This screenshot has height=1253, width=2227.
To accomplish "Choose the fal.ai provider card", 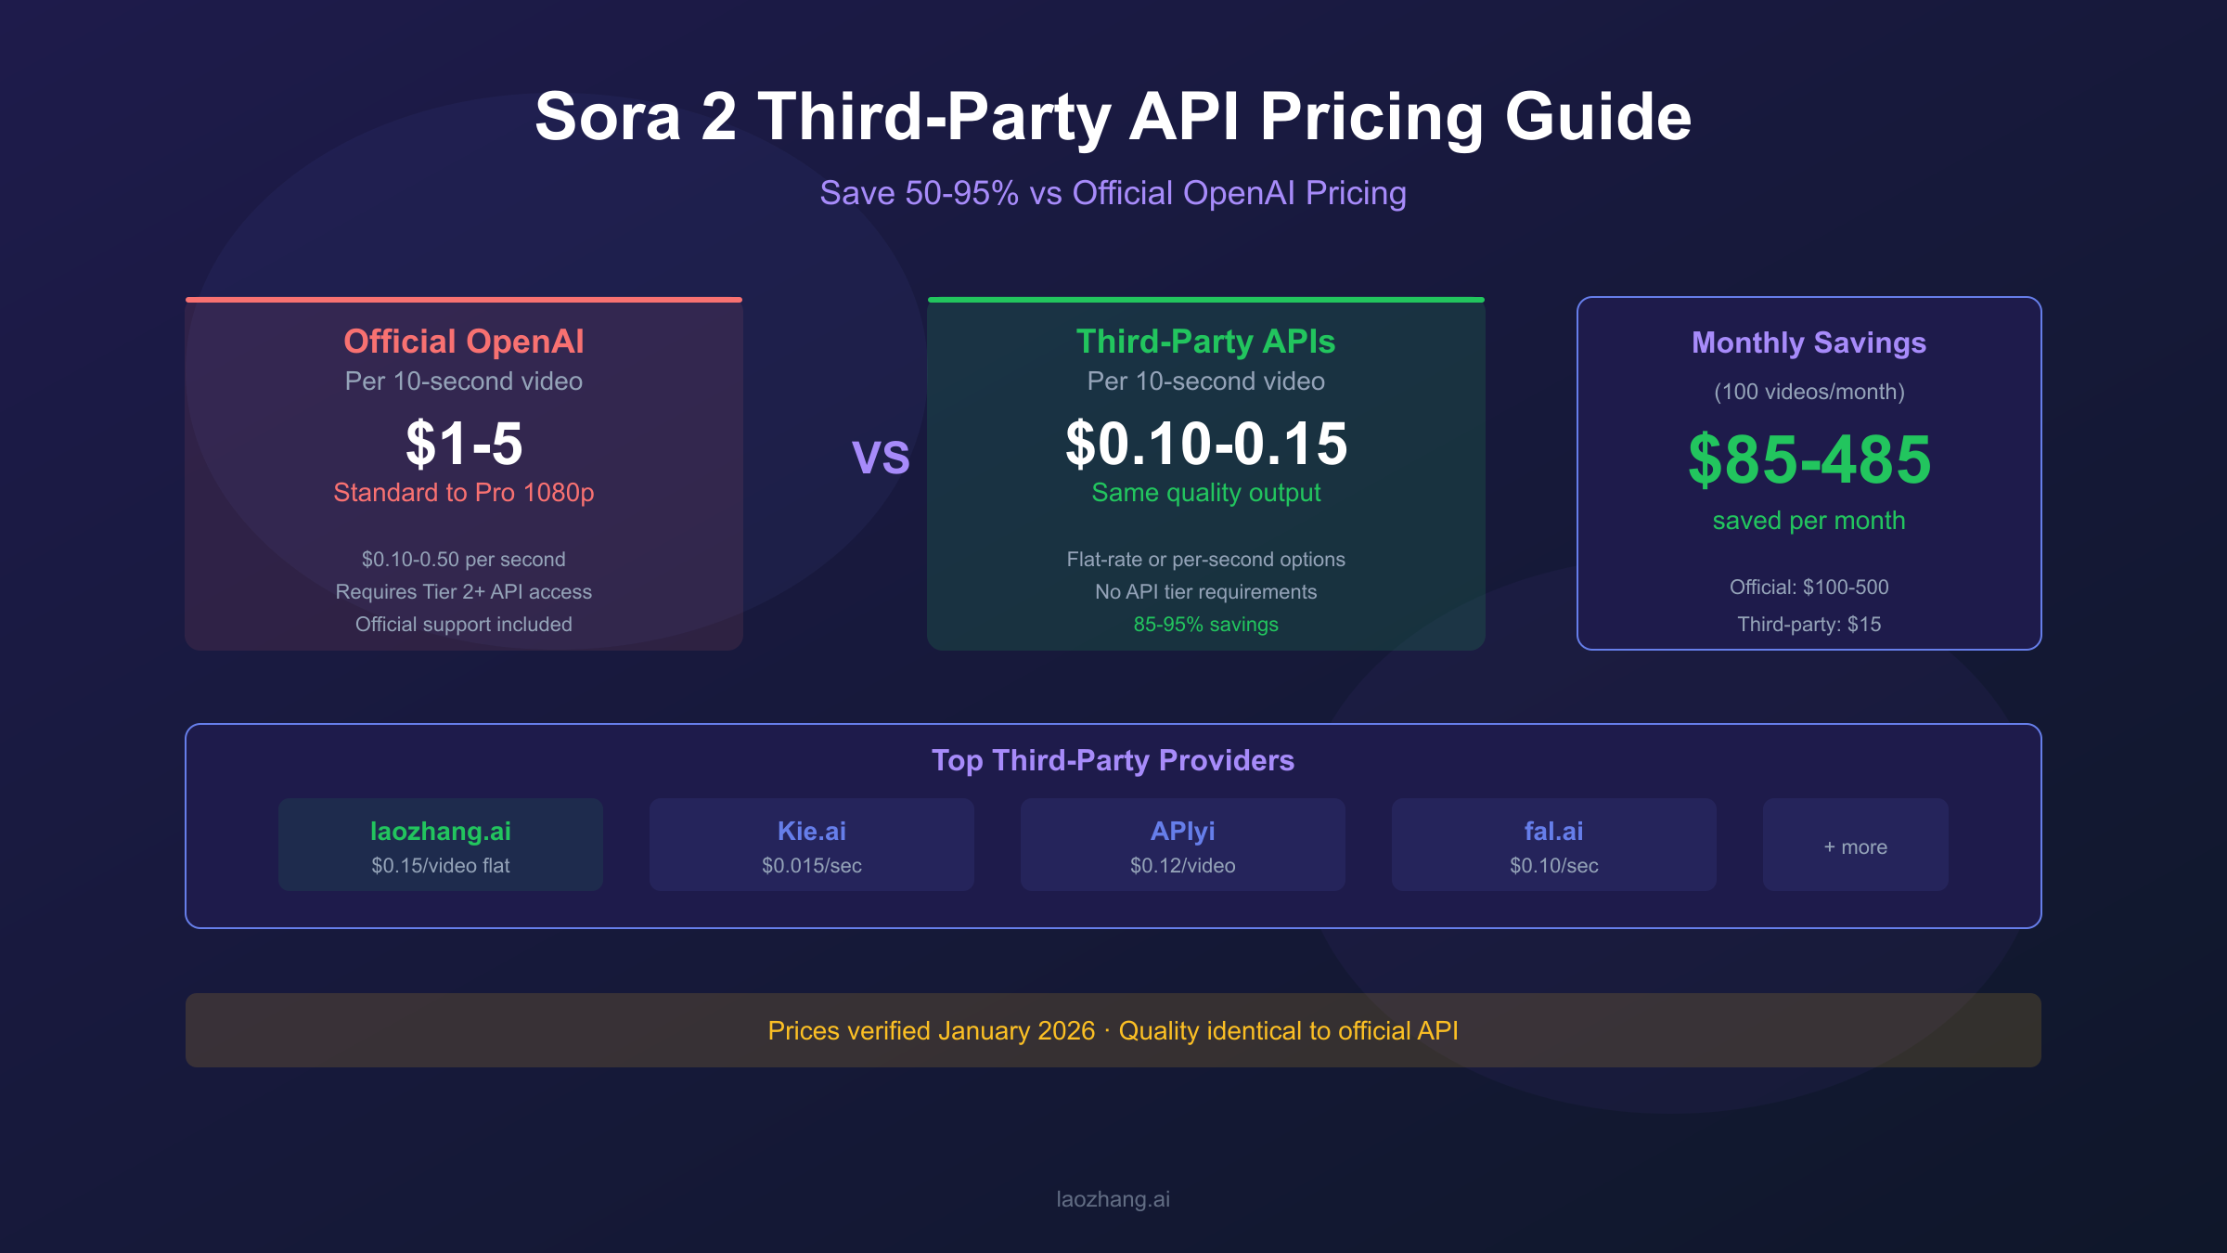I will point(1554,845).
